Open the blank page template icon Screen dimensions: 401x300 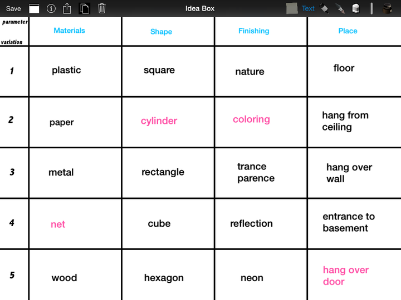[34, 9]
